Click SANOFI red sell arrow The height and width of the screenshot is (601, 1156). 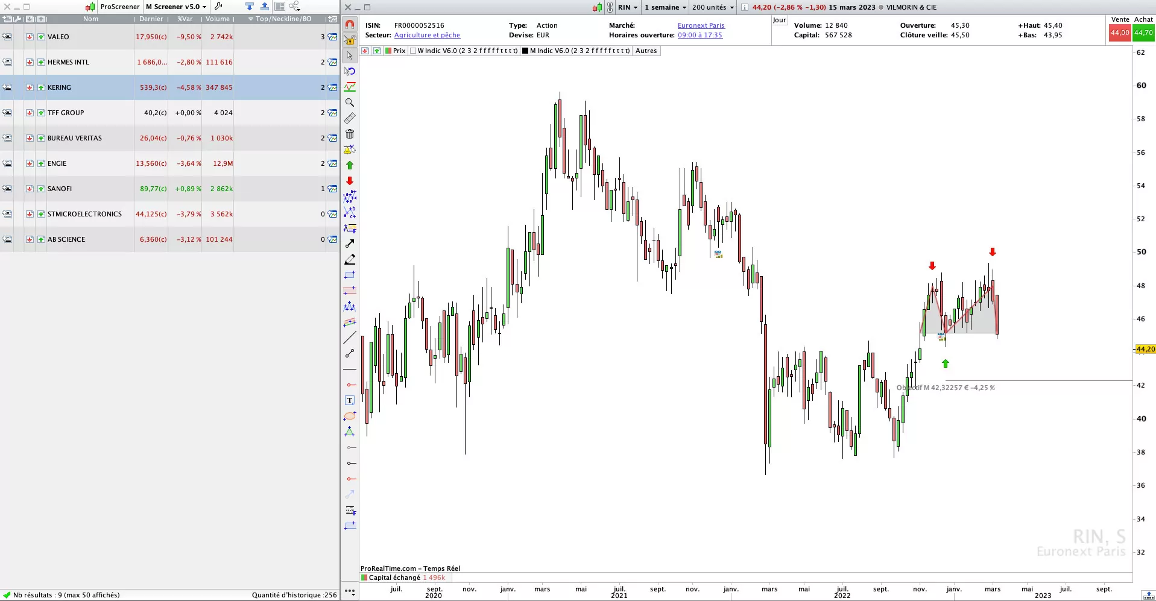(29, 189)
